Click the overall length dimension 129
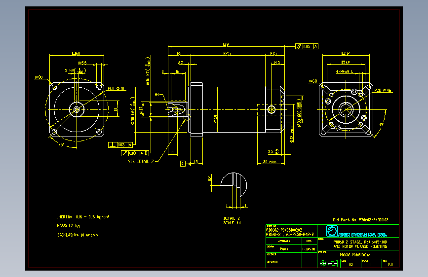Image resolution: width=428 pixels, height=277 pixels. pos(226,44)
